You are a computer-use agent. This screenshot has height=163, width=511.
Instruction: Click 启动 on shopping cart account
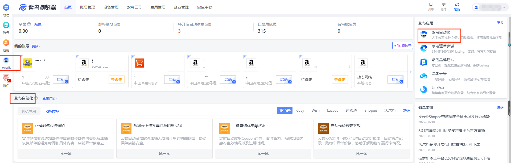click(172, 80)
